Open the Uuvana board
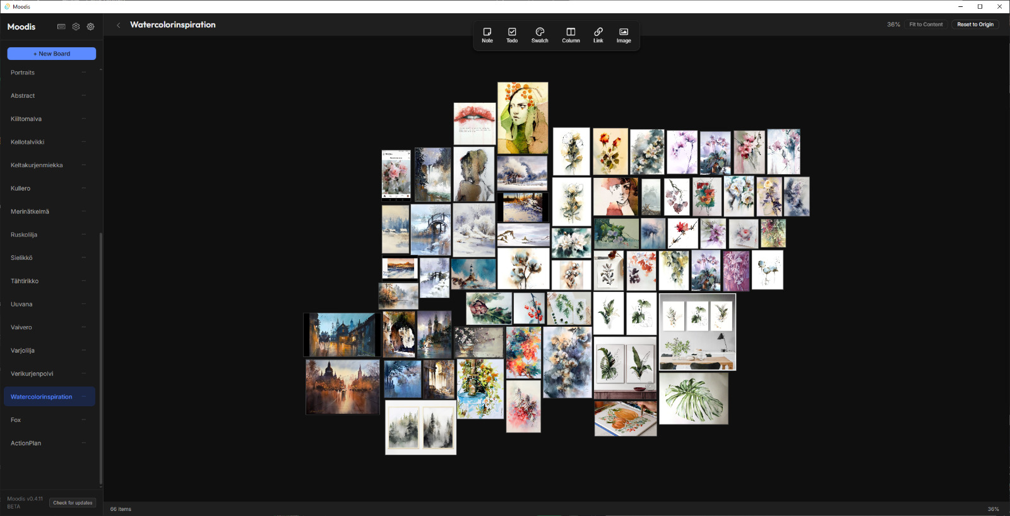Image resolution: width=1010 pixels, height=516 pixels. point(48,304)
